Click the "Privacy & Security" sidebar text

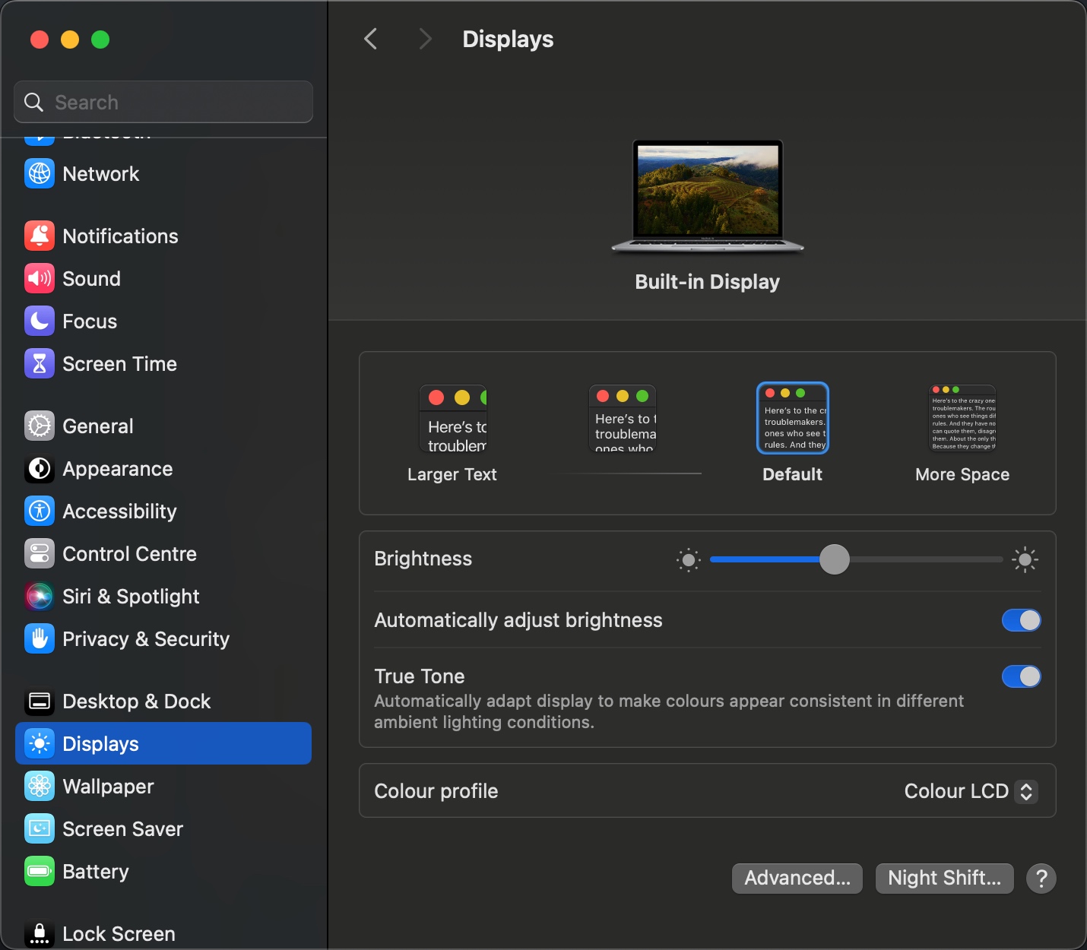coord(146,639)
